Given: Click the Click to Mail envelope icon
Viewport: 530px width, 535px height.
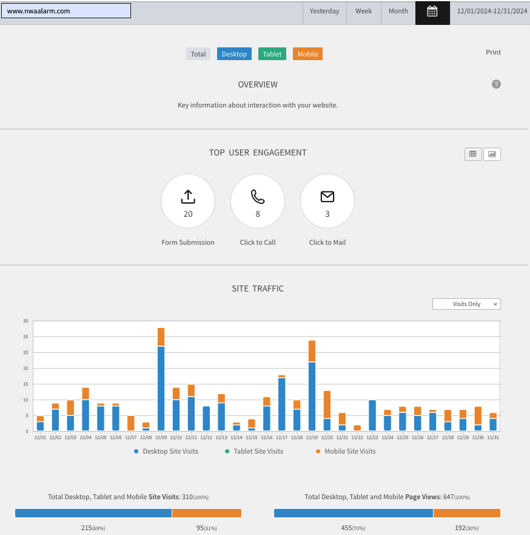Looking at the screenshot, I should coord(327,197).
